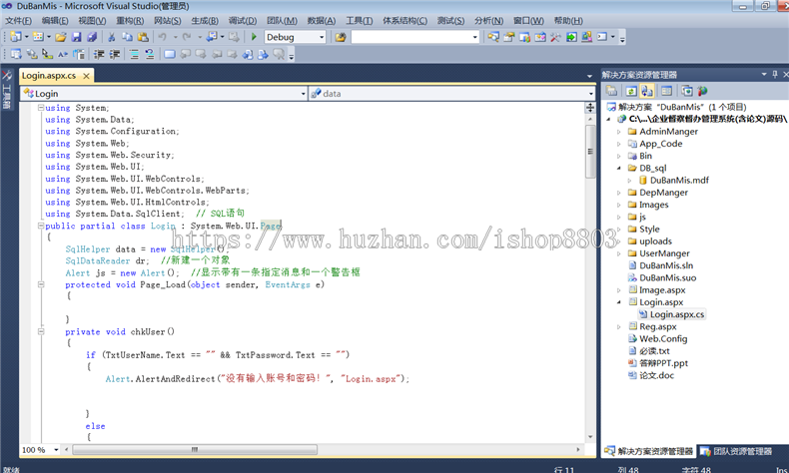Viewport: 789px width, 473px height.
Task: Expand the UserManger folder
Action: click(x=619, y=253)
